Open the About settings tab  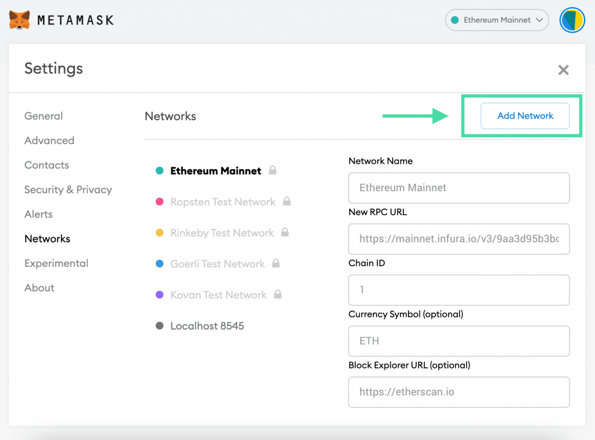pyautogui.click(x=40, y=288)
